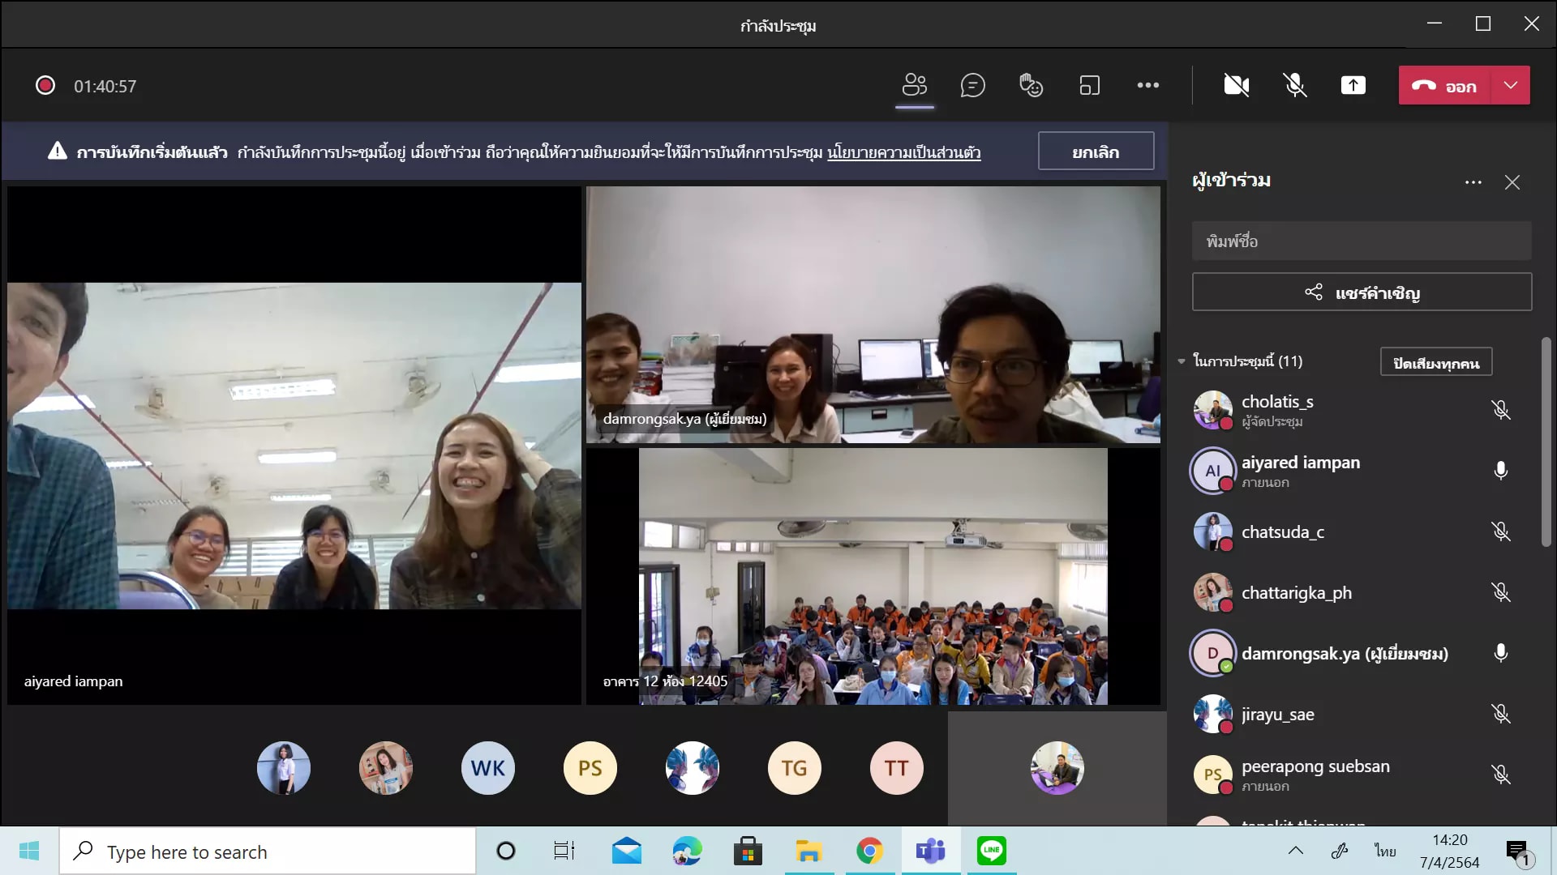The width and height of the screenshot is (1557, 875).
Task: Collapse the in-meeting participants list
Action: [x=1182, y=361]
